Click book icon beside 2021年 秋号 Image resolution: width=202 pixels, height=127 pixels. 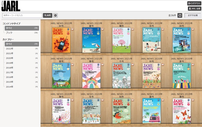pyautogui.click(x=193, y=29)
